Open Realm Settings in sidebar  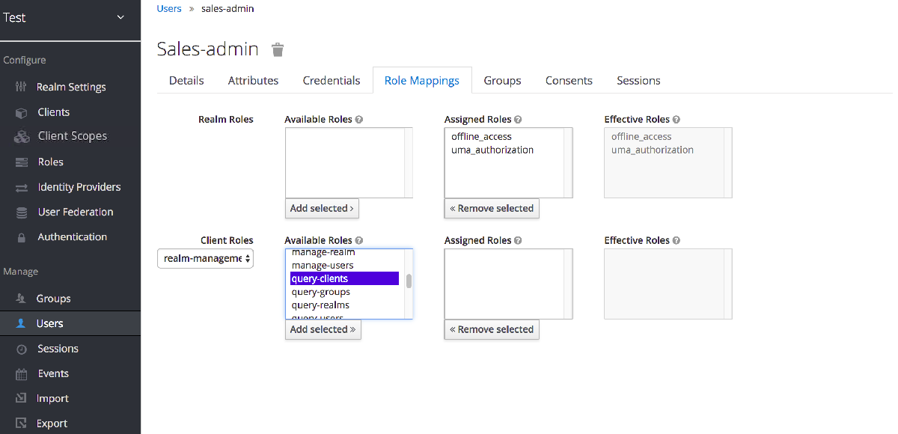(x=70, y=87)
